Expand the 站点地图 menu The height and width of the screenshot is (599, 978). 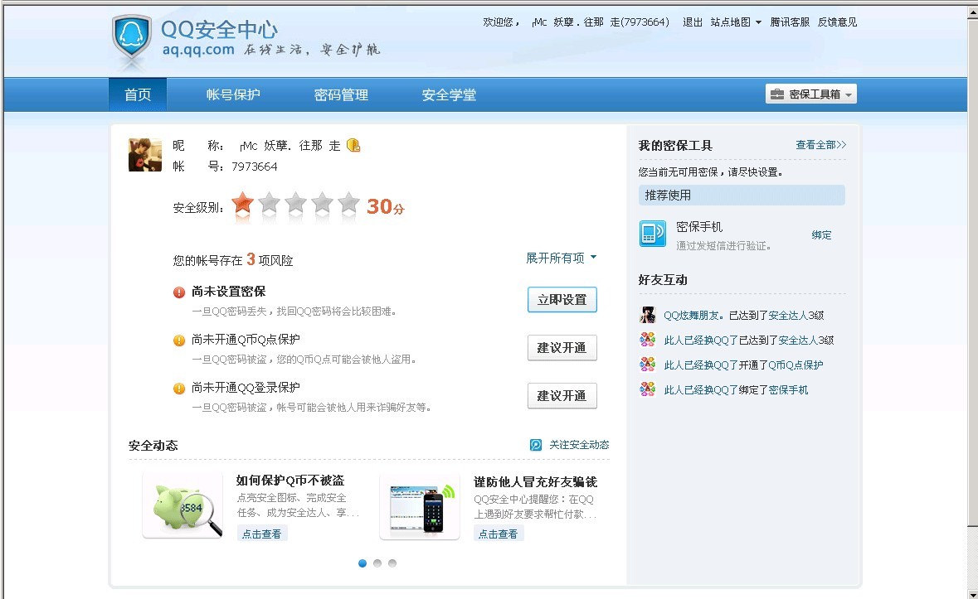(x=736, y=22)
